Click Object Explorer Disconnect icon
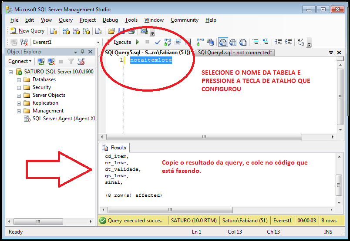This screenshot has height=241, width=350. tap(51, 61)
